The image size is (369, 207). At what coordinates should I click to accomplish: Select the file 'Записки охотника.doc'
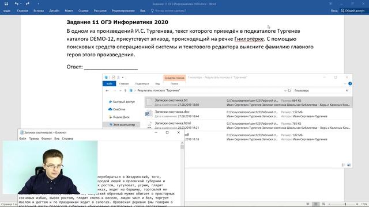point(248,114)
